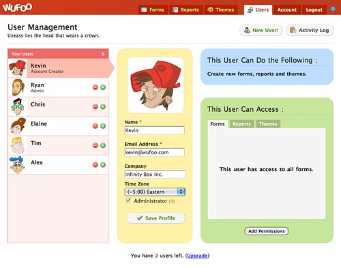Click red remove icon for Chris
341x268 pixels.
tap(95, 106)
